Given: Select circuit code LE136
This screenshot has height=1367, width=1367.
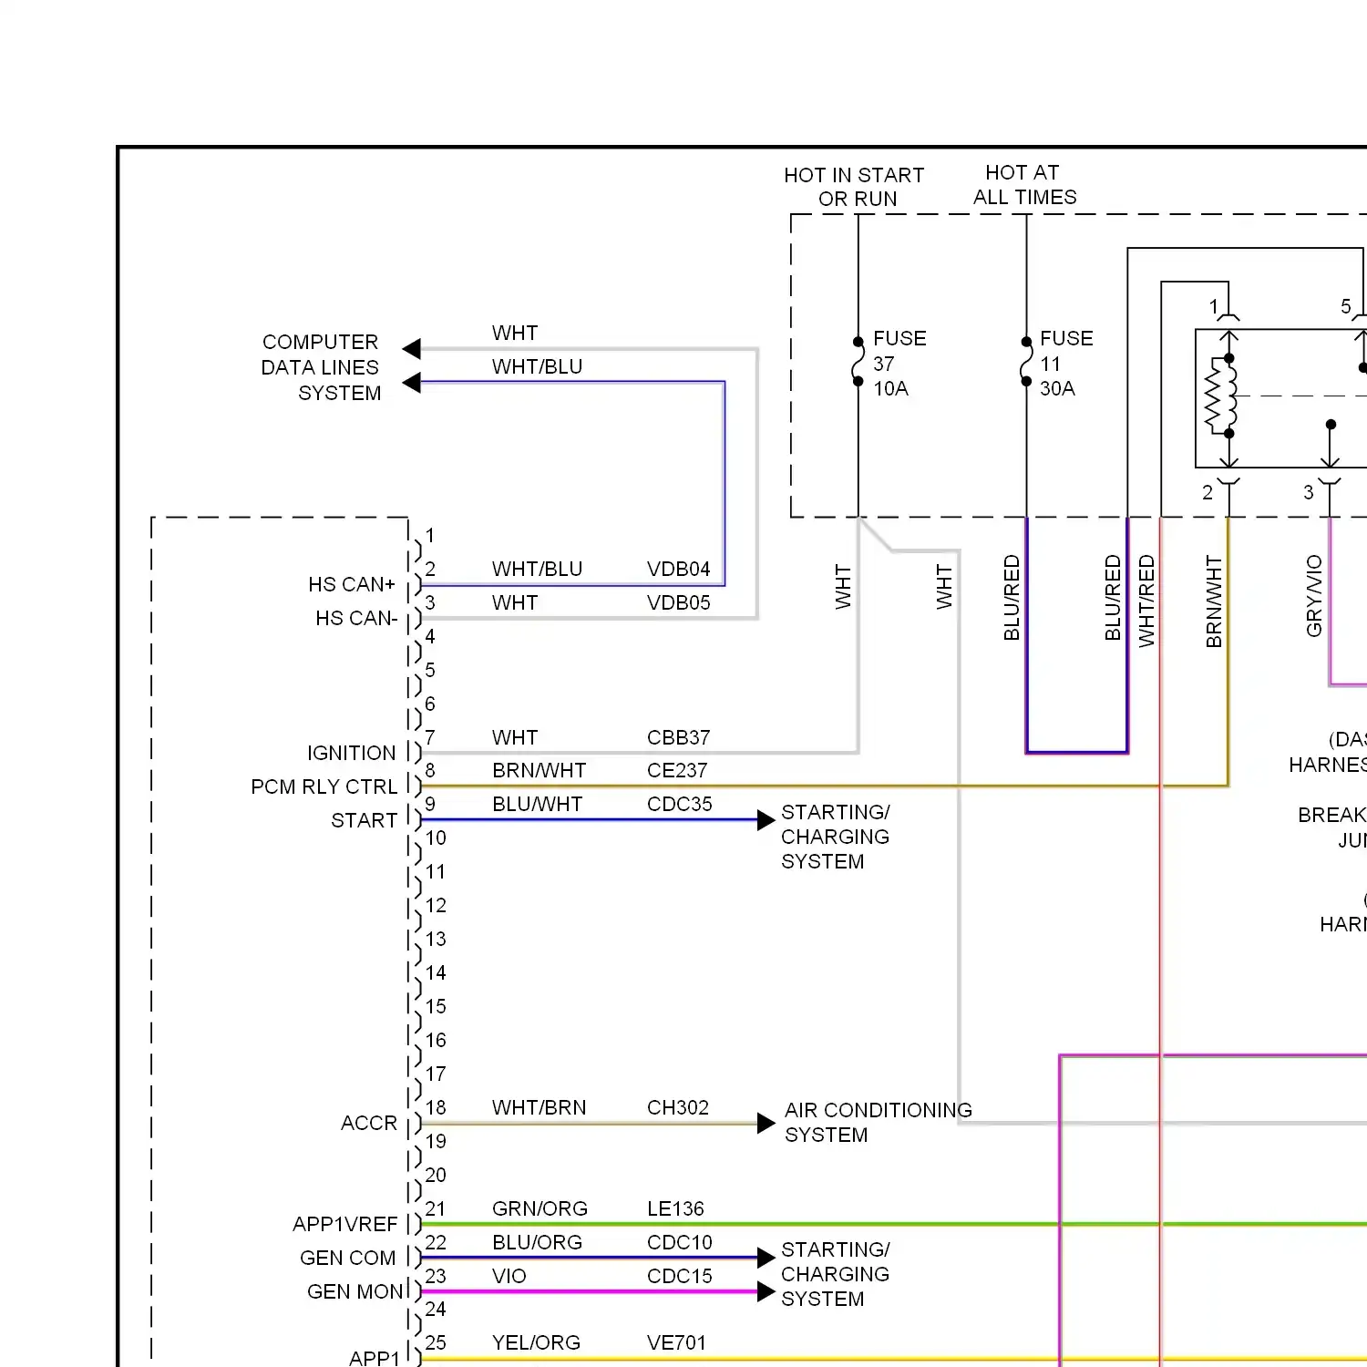Looking at the screenshot, I should [675, 1209].
